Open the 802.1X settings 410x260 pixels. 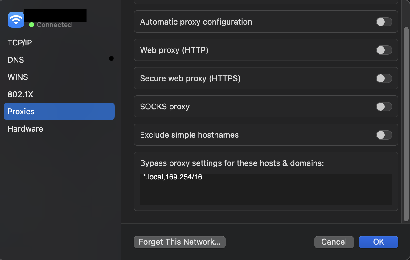[20, 94]
